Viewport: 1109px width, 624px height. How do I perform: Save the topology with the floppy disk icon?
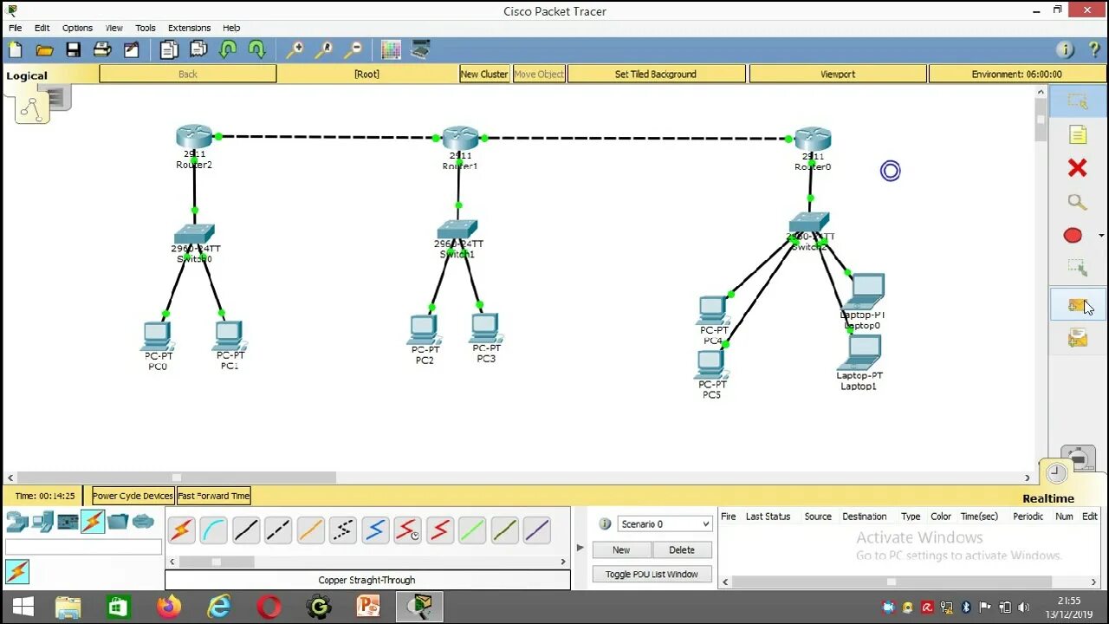(x=74, y=49)
